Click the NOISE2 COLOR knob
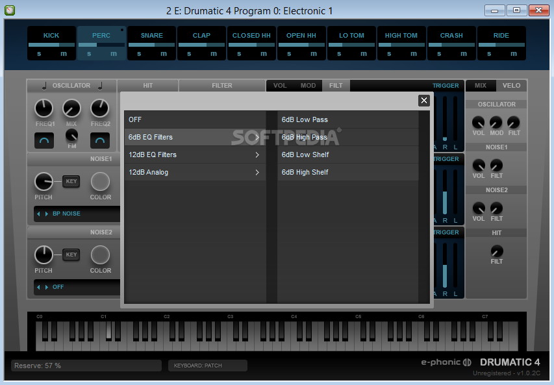 click(100, 255)
